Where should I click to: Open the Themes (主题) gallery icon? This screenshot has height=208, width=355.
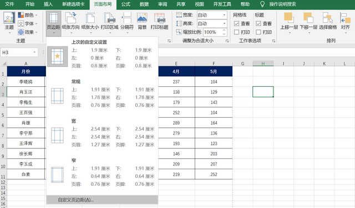coord(9,18)
